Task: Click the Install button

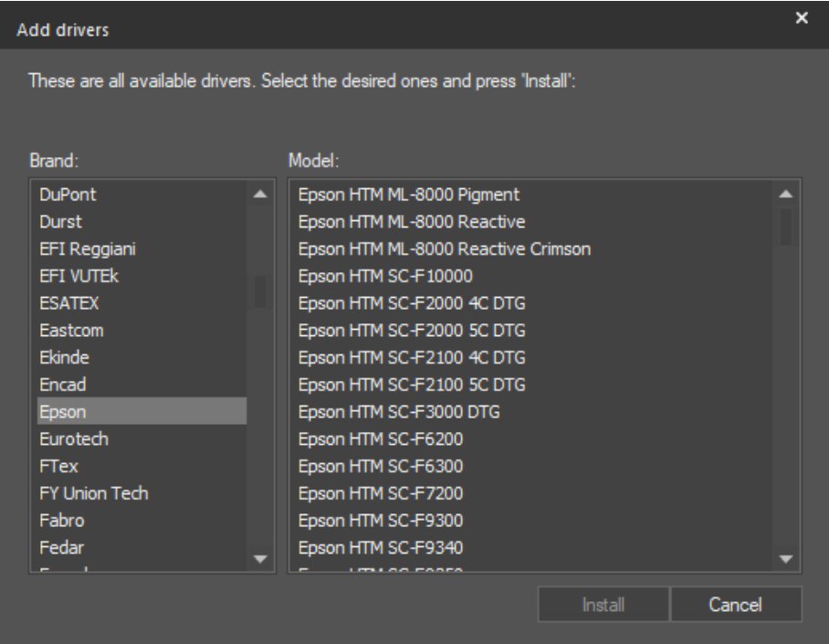Action: click(x=603, y=605)
